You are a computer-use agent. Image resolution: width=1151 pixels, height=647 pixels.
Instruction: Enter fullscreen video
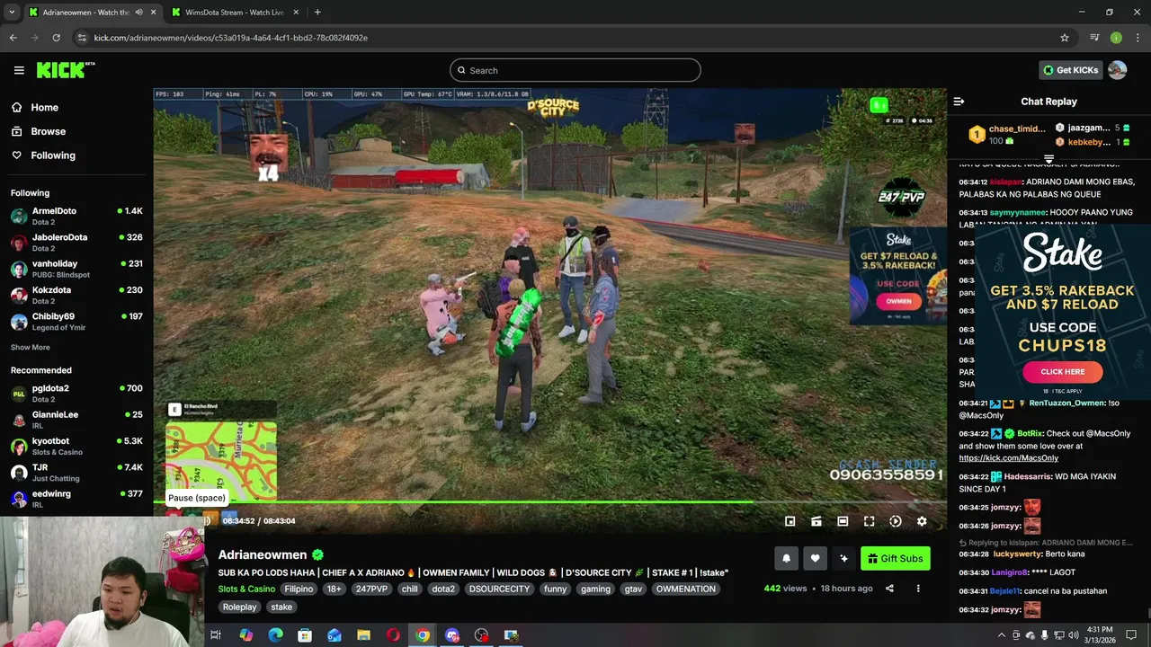coord(869,521)
